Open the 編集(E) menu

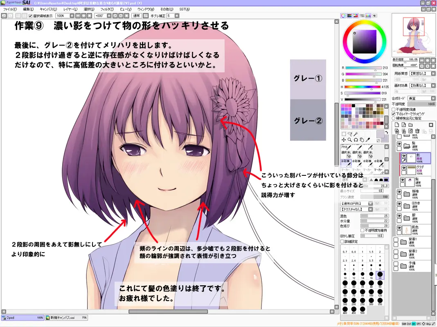pos(28,9)
